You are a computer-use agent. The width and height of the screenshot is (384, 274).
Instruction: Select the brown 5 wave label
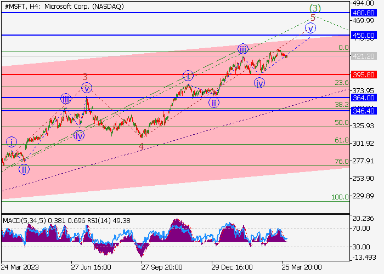pos(313,18)
